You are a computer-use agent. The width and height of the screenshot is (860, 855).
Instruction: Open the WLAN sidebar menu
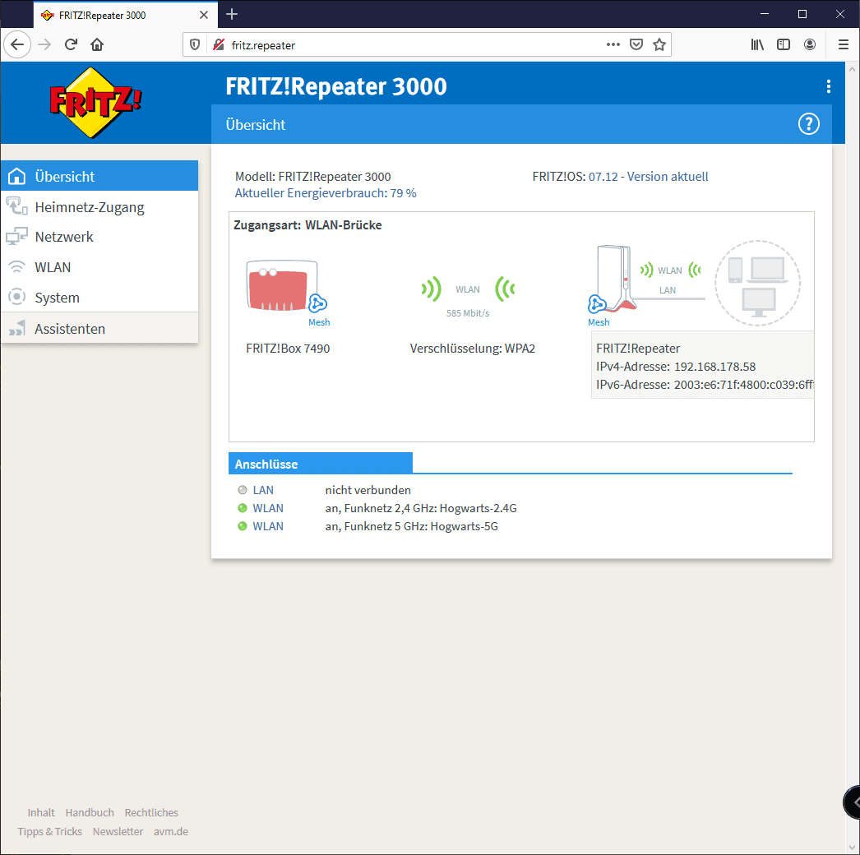tap(99, 267)
